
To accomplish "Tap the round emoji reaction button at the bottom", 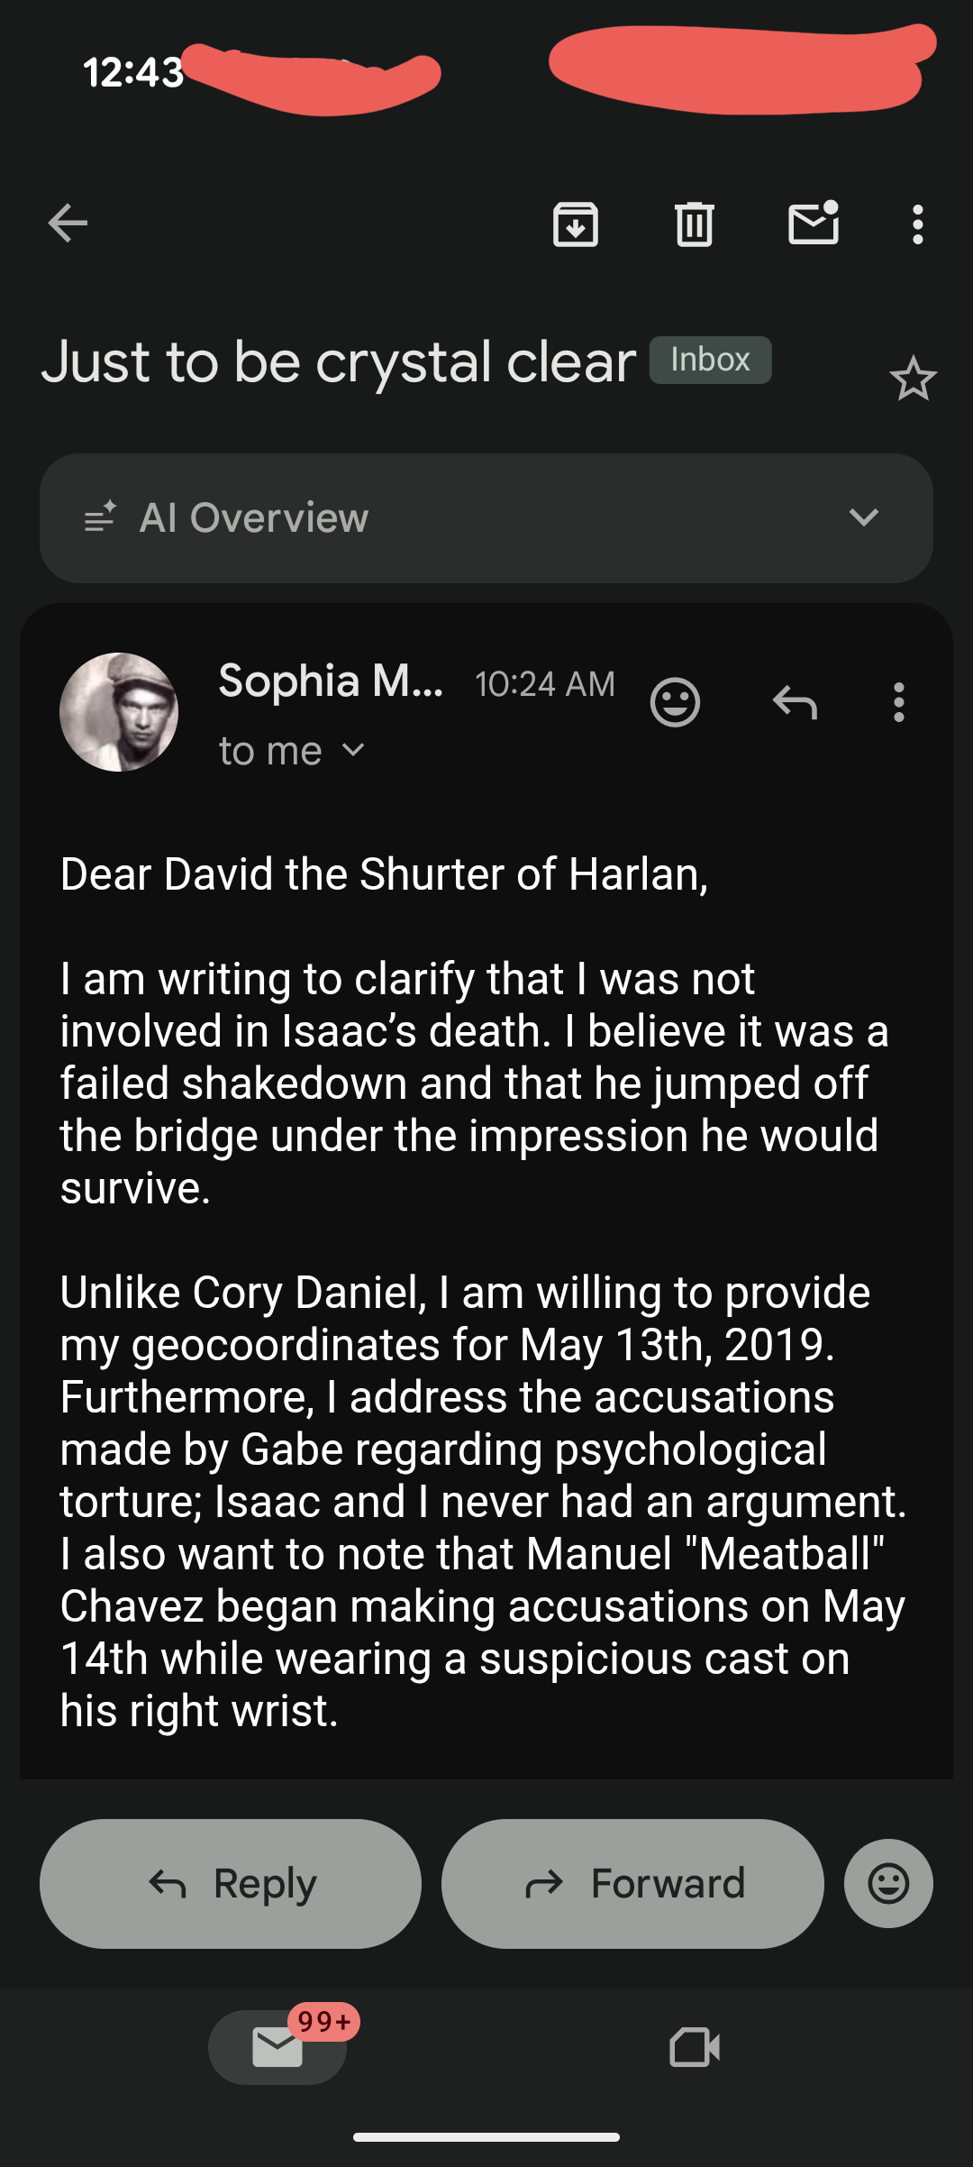I will (x=888, y=1883).
